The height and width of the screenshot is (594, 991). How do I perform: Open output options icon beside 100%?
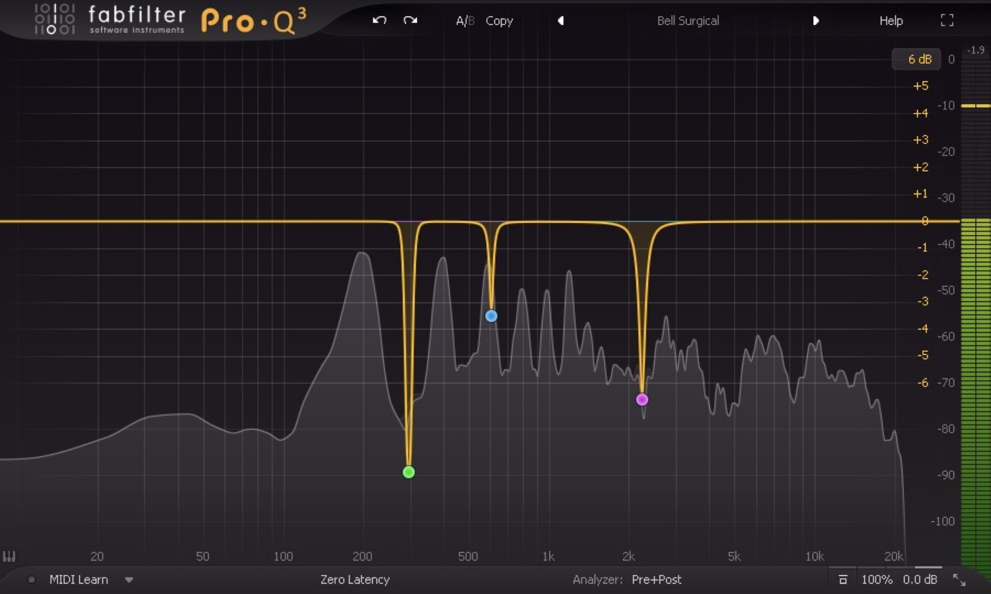(843, 579)
